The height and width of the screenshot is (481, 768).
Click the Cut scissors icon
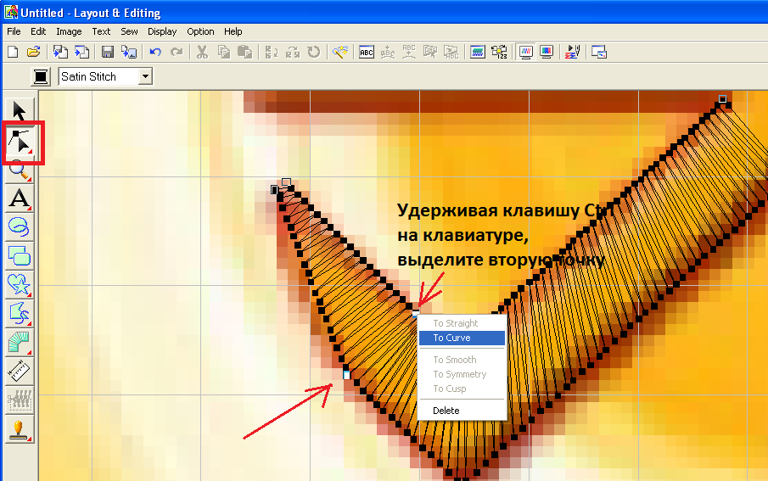point(202,53)
